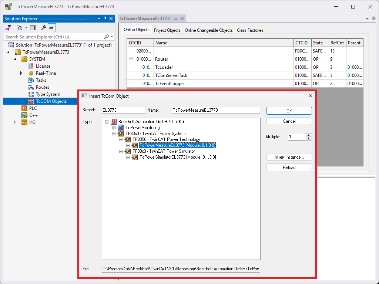Switch to the Class Factories tab
This screenshot has width=379, height=284.
250,30
